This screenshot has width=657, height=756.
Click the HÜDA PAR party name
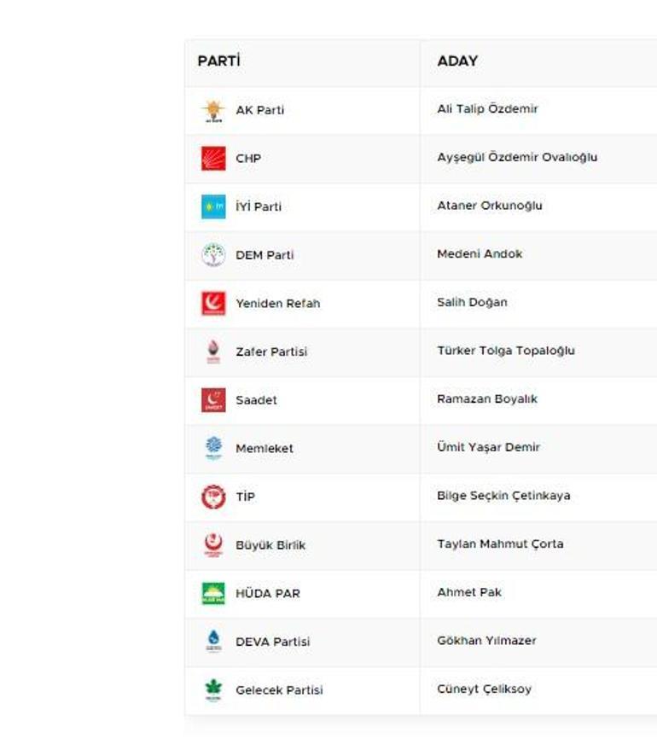click(268, 594)
